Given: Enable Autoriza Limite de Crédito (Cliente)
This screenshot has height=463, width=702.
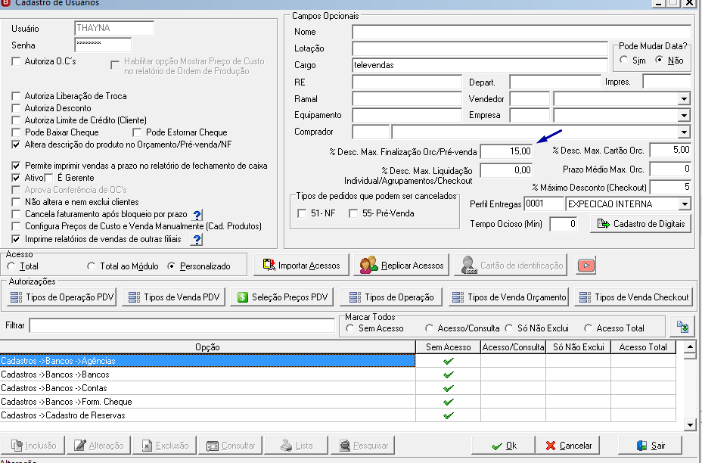Looking at the screenshot, I should pos(16,120).
